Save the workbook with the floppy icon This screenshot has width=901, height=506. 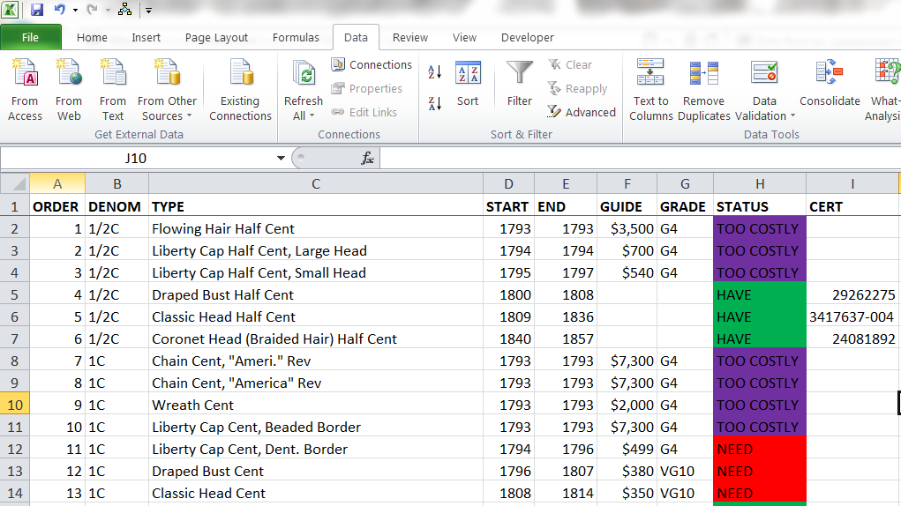[x=37, y=10]
